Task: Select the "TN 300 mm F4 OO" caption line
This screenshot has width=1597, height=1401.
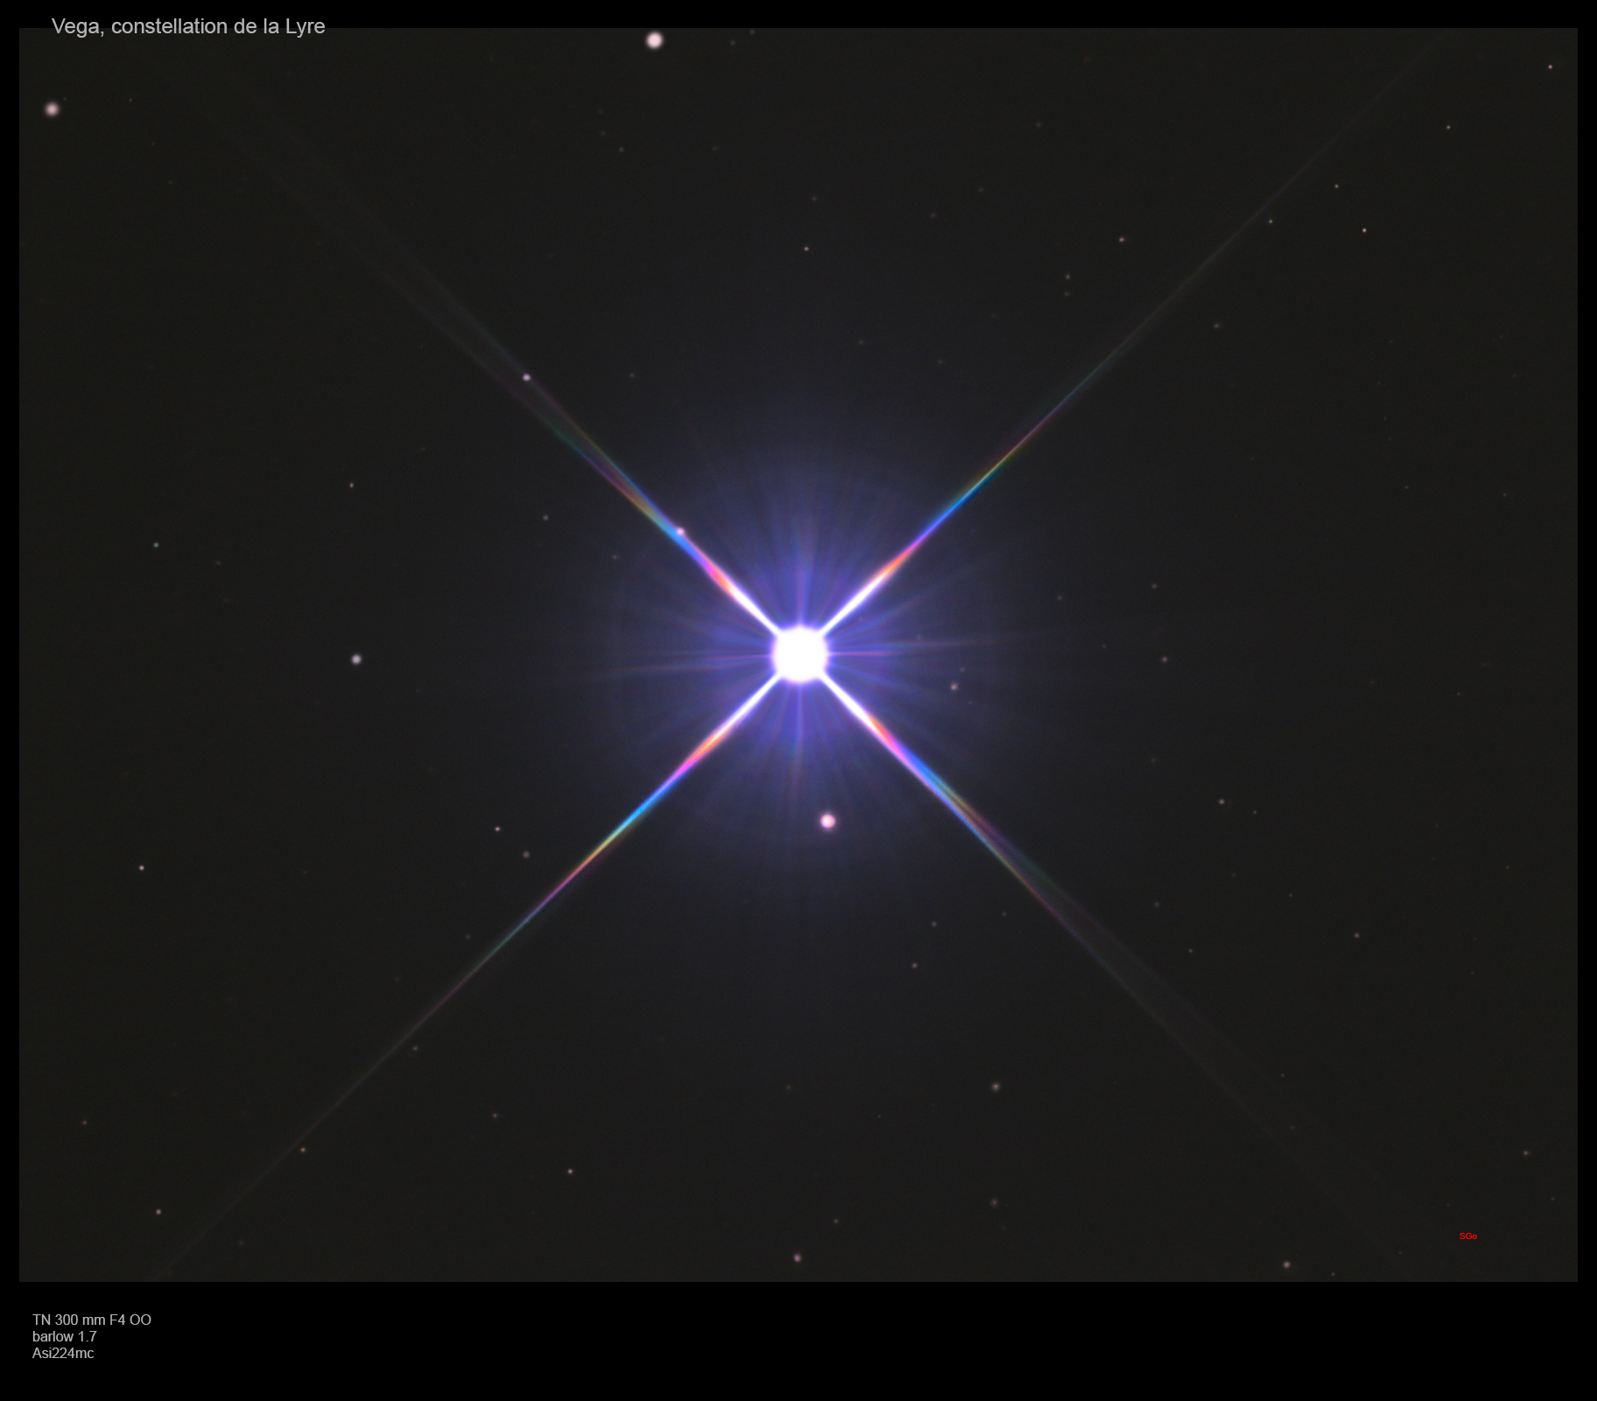Action: (92, 1320)
